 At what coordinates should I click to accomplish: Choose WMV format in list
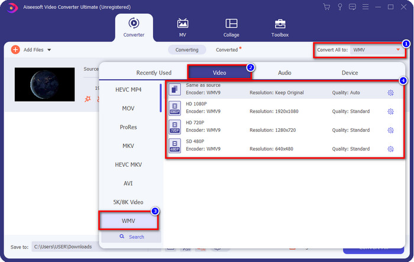pos(128,221)
